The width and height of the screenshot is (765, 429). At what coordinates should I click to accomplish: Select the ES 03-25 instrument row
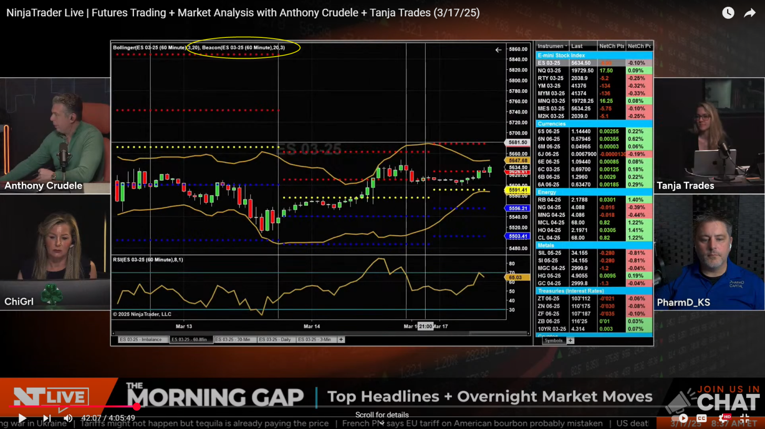pyautogui.click(x=594, y=63)
